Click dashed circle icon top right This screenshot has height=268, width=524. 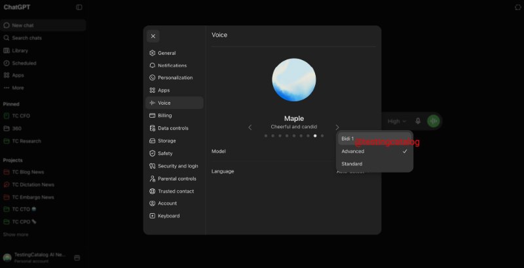(518, 7)
